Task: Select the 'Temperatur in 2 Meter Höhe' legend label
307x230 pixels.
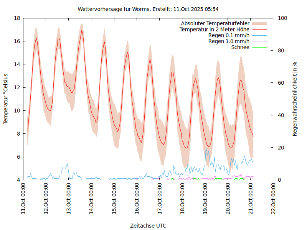Action: pyautogui.click(x=215, y=30)
